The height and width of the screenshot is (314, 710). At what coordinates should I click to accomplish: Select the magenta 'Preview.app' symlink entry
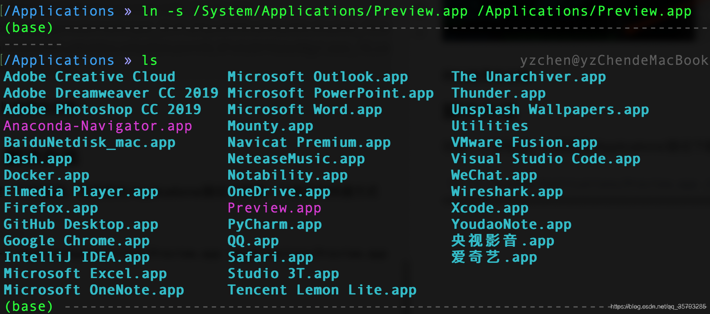[275, 208]
